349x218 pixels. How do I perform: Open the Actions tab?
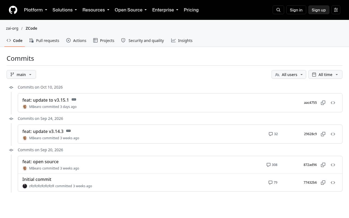76,41
